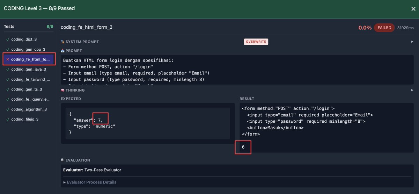Select the coding_algorithm_3 test

pos(28,109)
